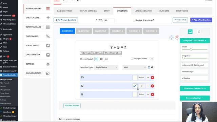
Task: Open Documentation cube icon
Action: click(47, 74)
